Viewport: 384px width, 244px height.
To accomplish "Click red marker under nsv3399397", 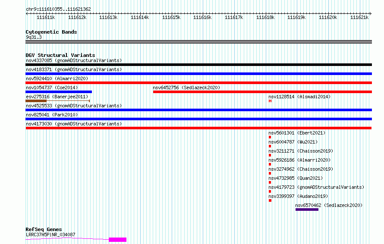I will [x=270, y=200].
